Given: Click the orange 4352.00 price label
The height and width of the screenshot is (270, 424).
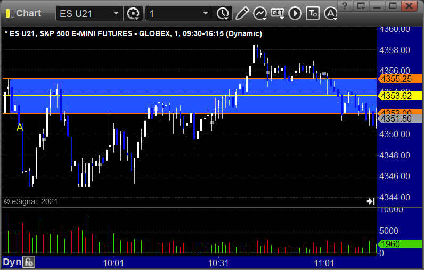Looking at the screenshot, I should click(x=399, y=112).
